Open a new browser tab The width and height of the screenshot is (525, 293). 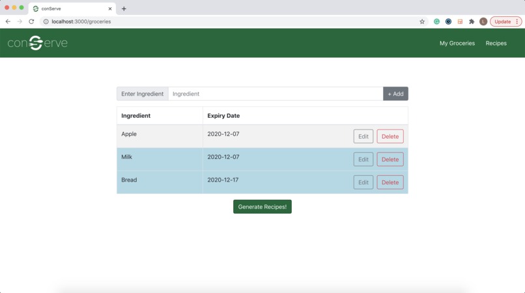tap(124, 8)
